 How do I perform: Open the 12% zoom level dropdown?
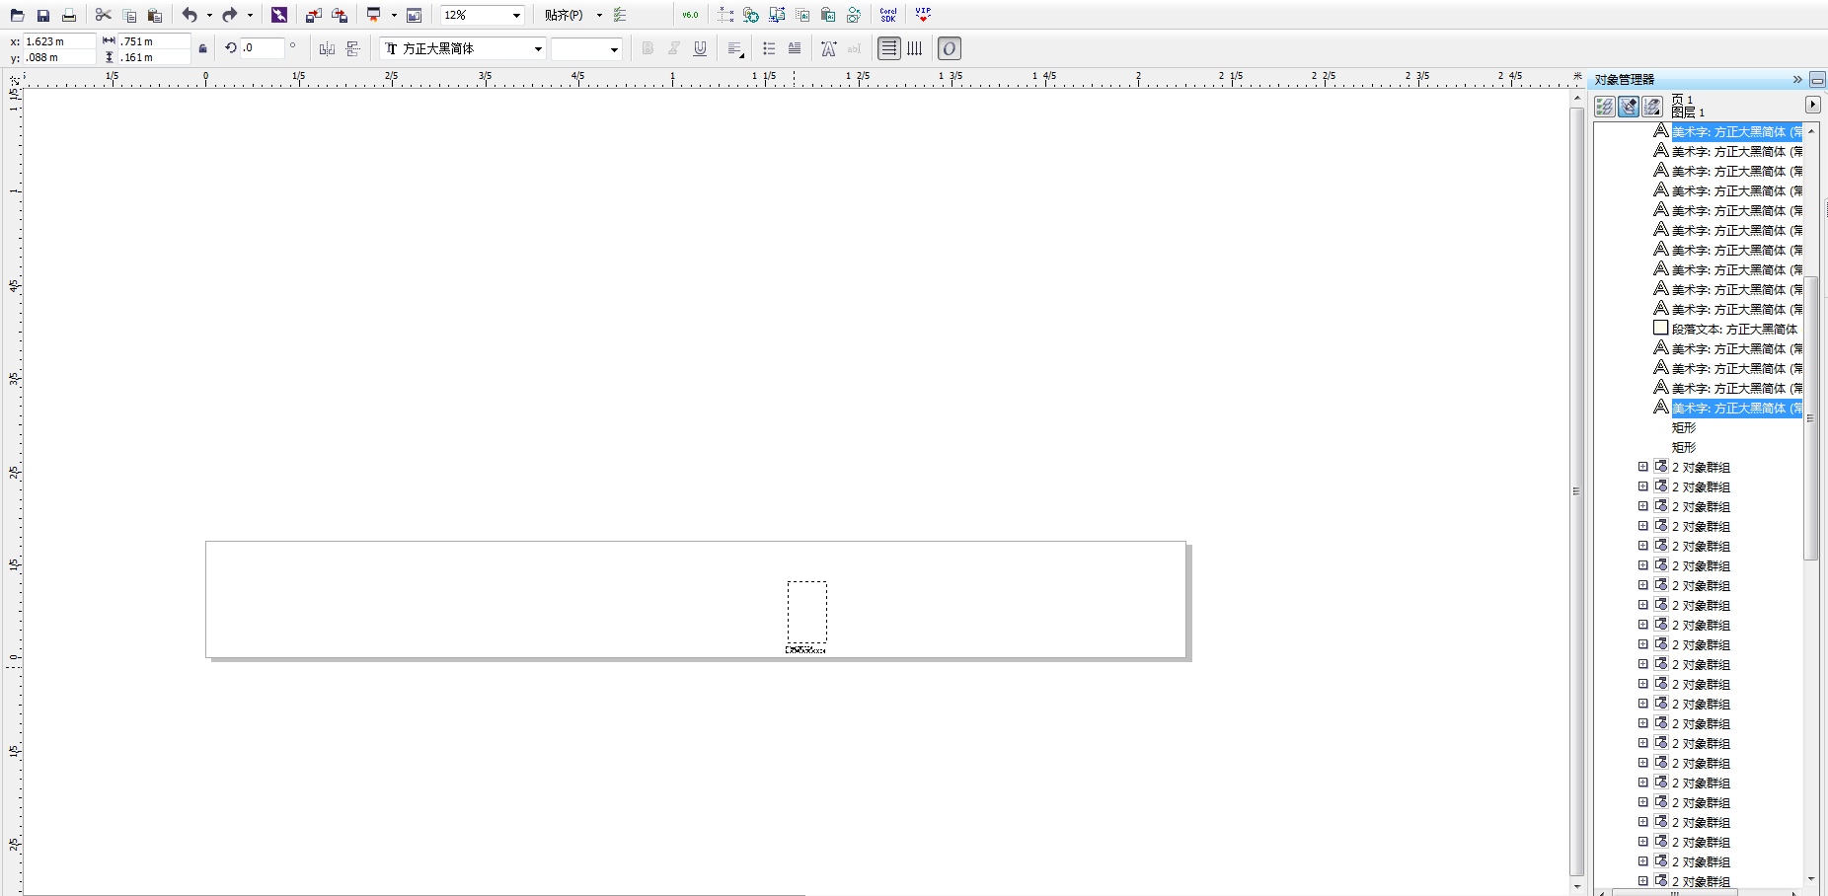pos(516,15)
